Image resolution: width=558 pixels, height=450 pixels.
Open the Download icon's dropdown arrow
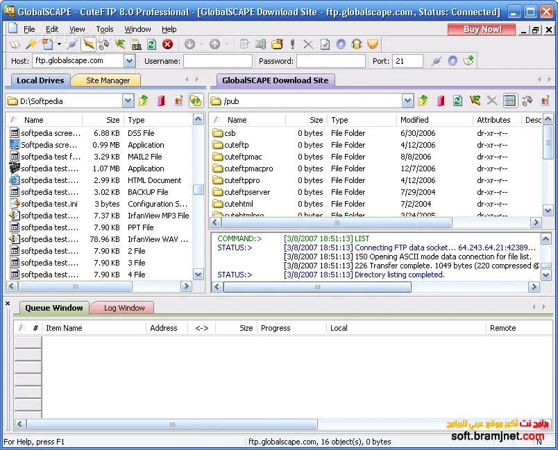click(x=201, y=44)
